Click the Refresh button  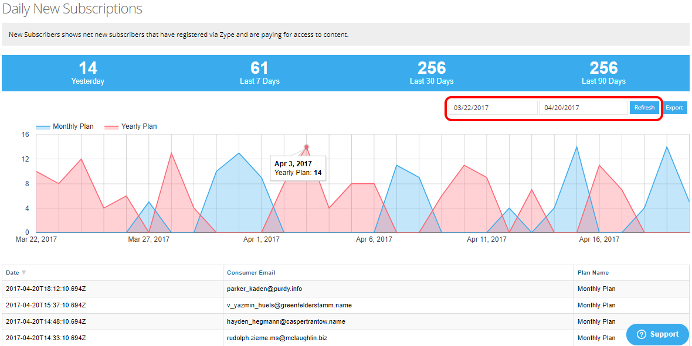[644, 108]
